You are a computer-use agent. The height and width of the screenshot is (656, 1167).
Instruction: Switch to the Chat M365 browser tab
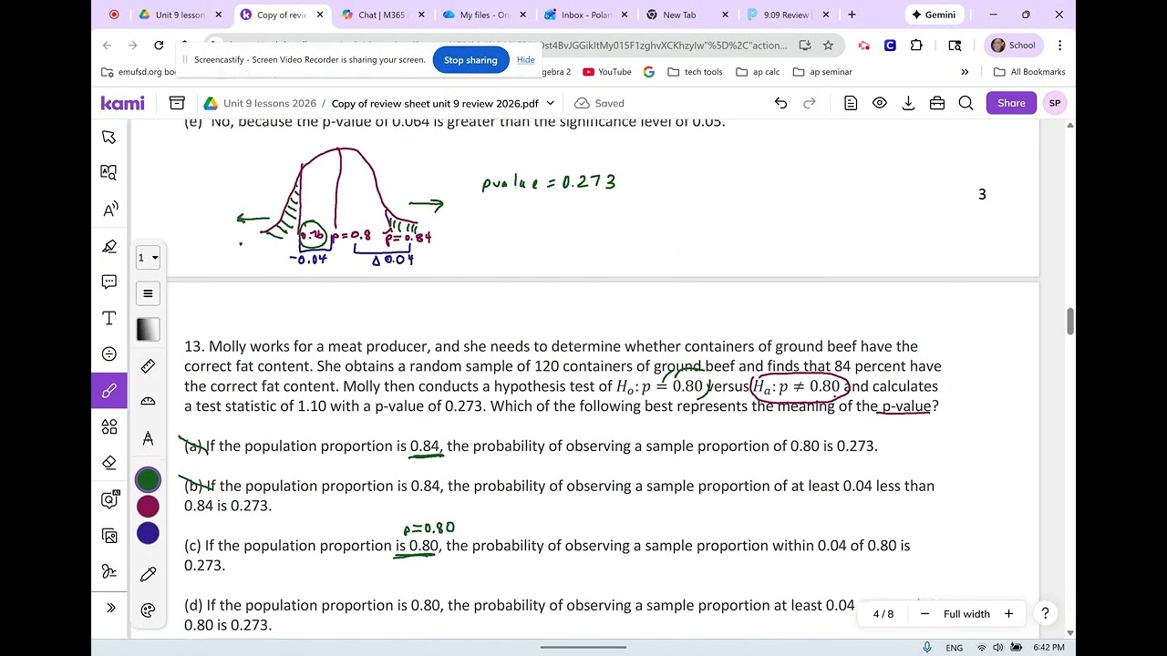pos(381,15)
